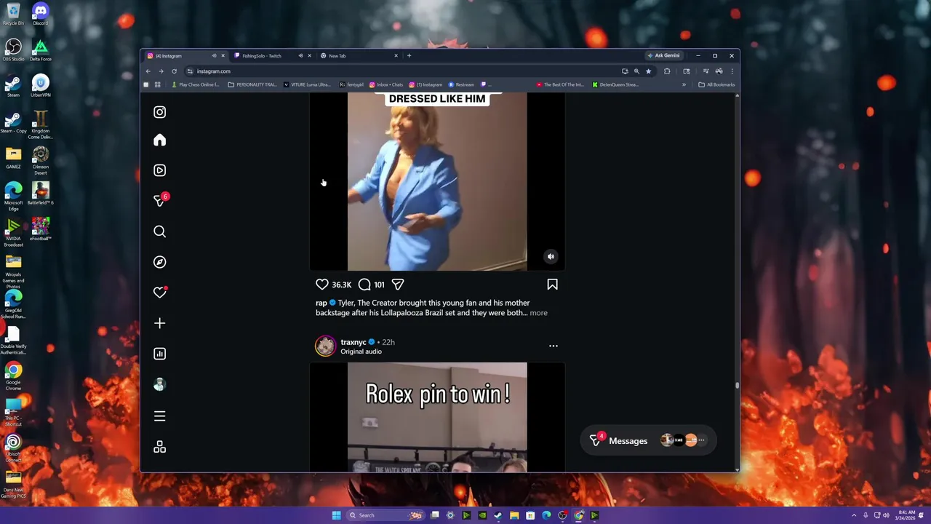Click the Ask Gemini button
This screenshot has height=524, width=931.
coord(663,56)
